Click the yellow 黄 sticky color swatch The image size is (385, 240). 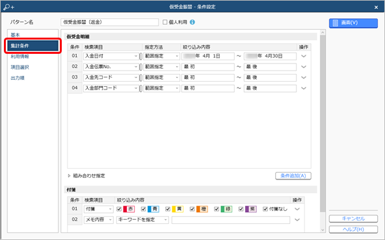click(178, 209)
